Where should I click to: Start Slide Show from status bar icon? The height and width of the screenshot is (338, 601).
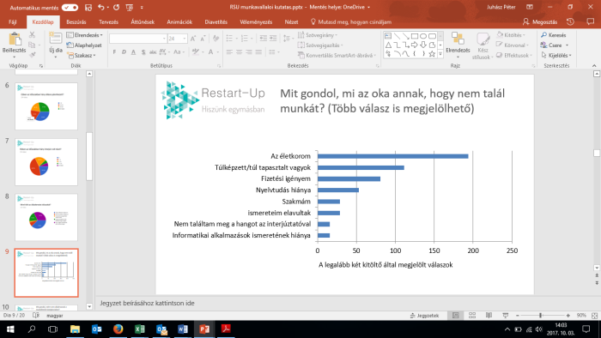pos(505,315)
